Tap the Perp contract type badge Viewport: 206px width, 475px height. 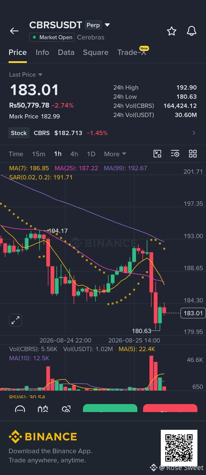(93, 25)
